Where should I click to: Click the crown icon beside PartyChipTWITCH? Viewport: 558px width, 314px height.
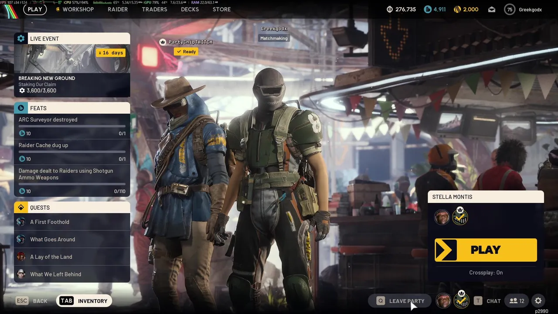click(x=163, y=42)
